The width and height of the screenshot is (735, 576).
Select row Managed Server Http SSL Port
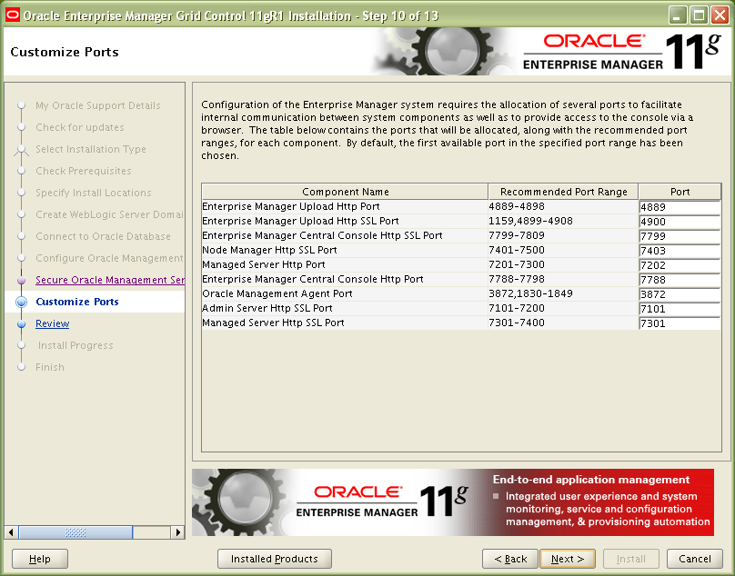point(345,323)
